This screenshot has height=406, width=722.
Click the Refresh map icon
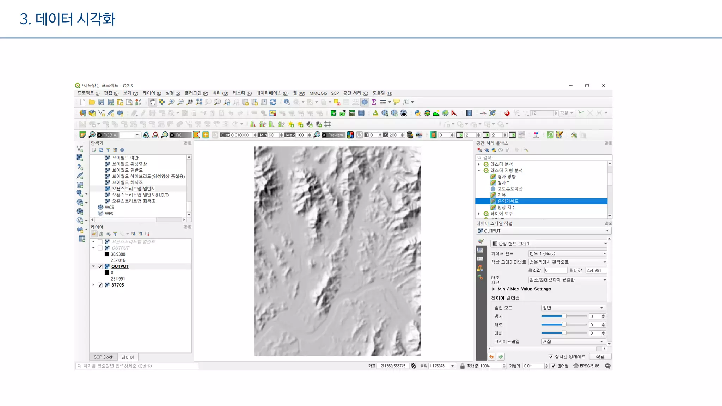coord(273,102)
